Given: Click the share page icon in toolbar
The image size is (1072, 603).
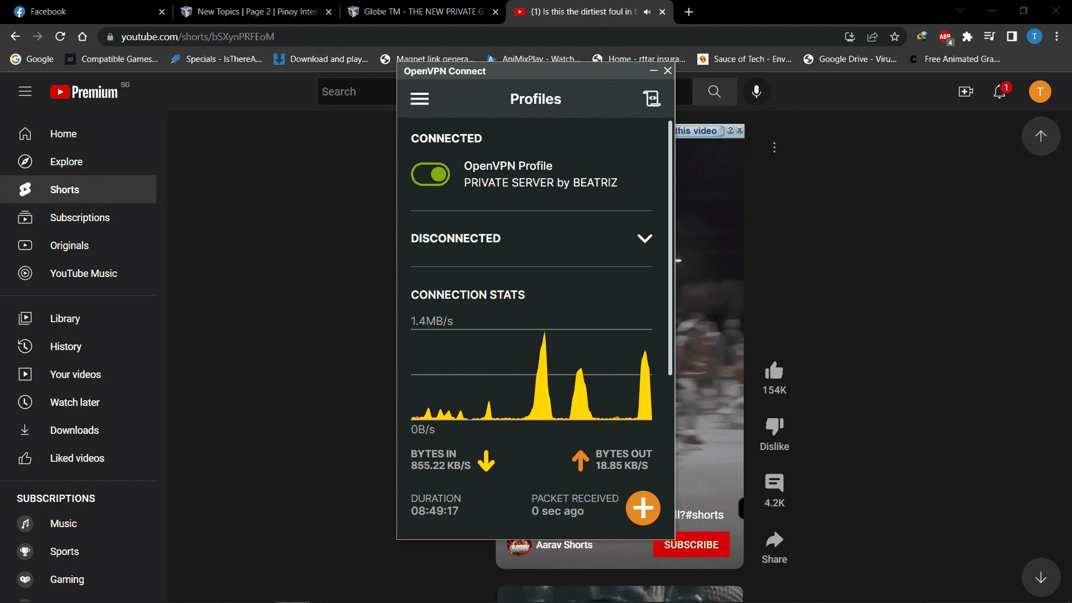Looking at the screenshot, I should [x=872, y=36].
